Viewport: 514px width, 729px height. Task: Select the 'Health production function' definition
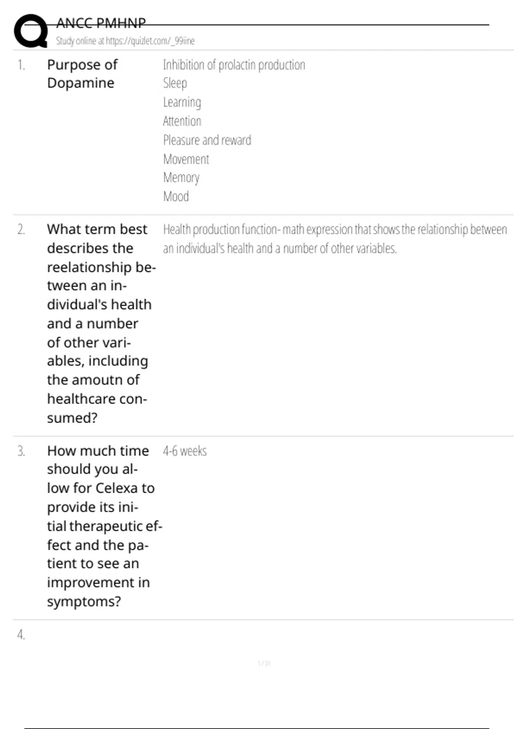(x=334, y=239)
